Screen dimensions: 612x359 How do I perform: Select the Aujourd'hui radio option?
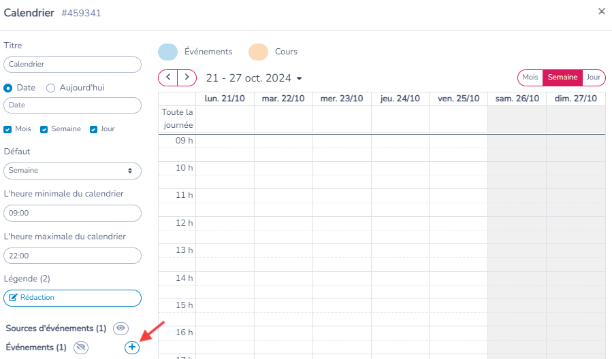point(50,88)
